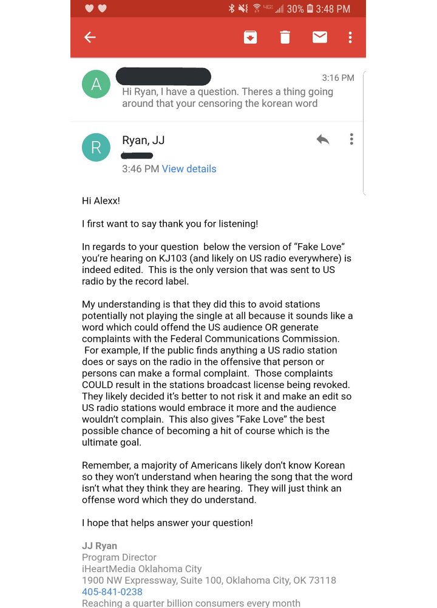Call the 405-841-0238 phone number link
The width and height of the screenshot is (437, 608).
(x=112, y=592)
